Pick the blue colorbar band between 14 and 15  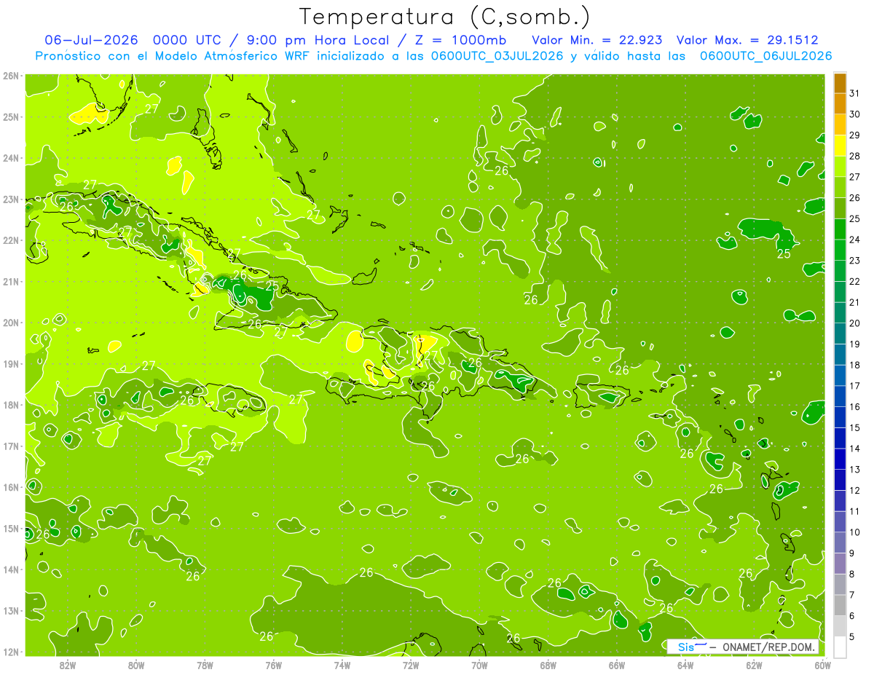pyautogui.click(x=840, y=438)
